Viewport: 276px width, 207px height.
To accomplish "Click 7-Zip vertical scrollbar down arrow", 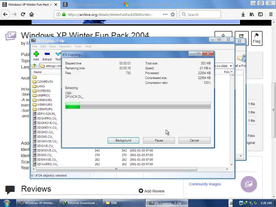I will (232, 165).
